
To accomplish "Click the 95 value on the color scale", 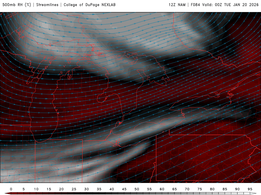I will tap(250, 189).
